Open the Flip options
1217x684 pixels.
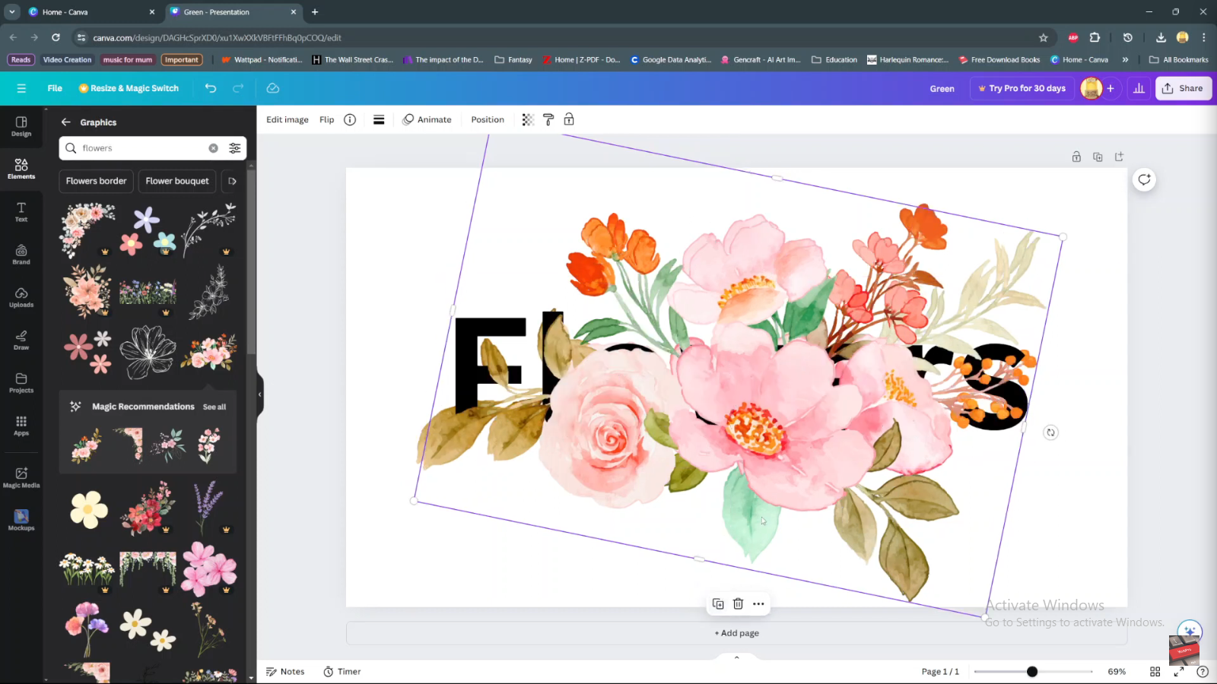pos(327,119)
